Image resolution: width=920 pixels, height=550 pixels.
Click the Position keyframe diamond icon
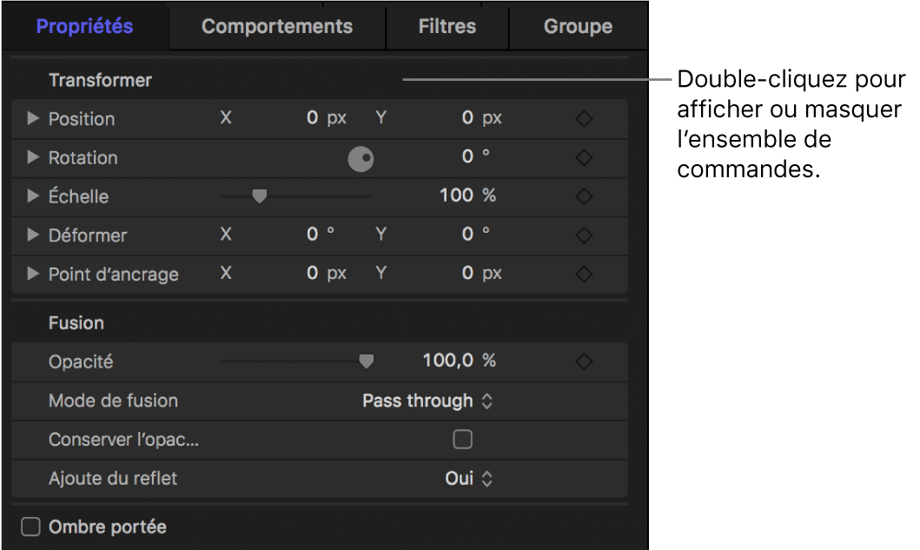click(x=584, y=119)
